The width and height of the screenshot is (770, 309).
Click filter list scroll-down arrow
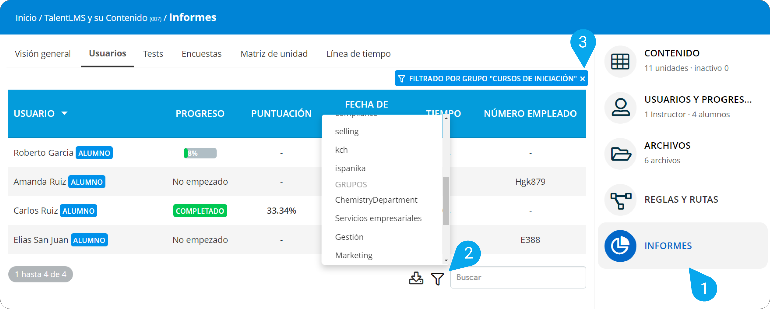pos(446,260)
